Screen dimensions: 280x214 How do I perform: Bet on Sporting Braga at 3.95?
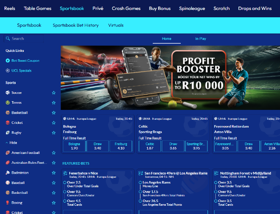(196, 146)
